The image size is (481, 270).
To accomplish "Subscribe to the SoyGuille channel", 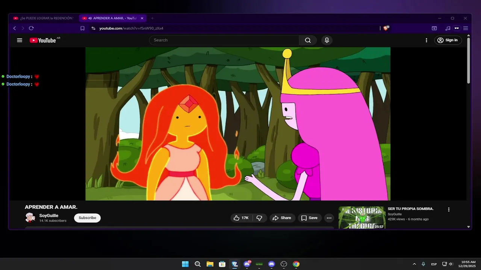I will click(x=87, y=218).
